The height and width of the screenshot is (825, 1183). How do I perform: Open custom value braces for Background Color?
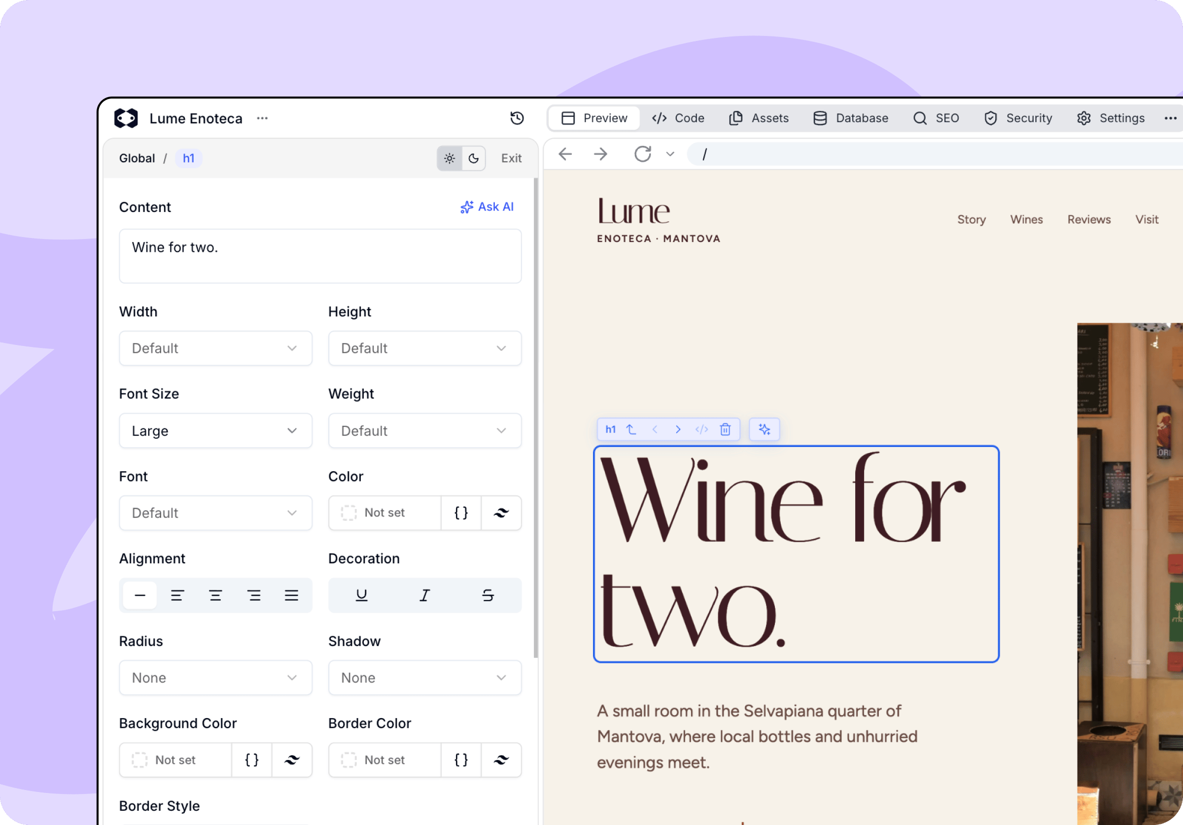tap(252, 760)
